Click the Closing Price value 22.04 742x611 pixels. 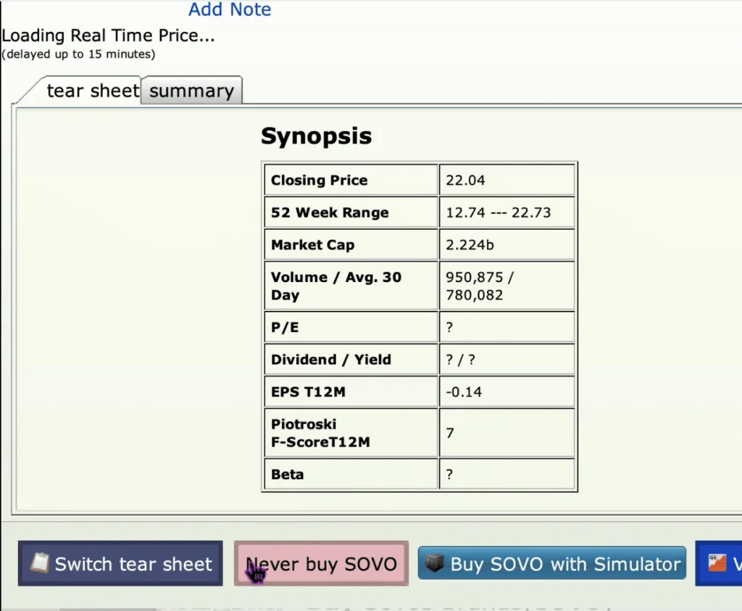(465, 180)
